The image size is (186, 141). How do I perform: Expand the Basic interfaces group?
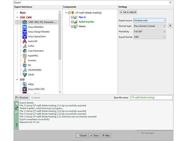pyautogui.click(x=17, y=13)
